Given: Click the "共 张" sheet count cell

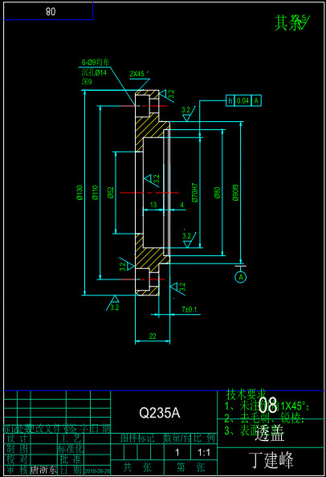Looking at the screenshot, I should click(x=137, y=467).
